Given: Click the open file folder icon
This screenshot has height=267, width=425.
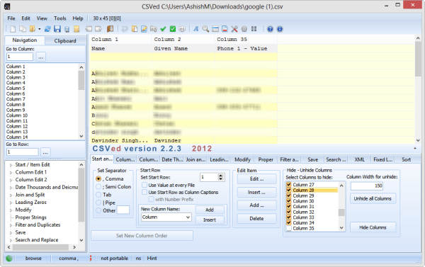Looking at the screenshot, I should pos(33,29).
